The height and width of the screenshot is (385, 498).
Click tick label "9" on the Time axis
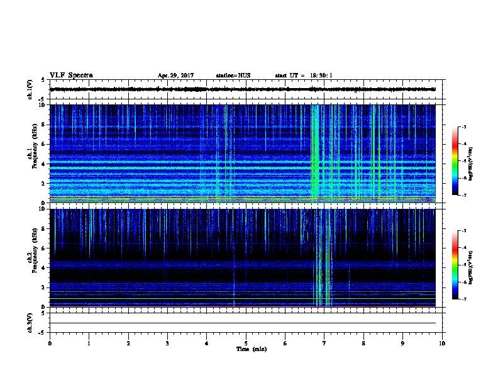[402, 343]
